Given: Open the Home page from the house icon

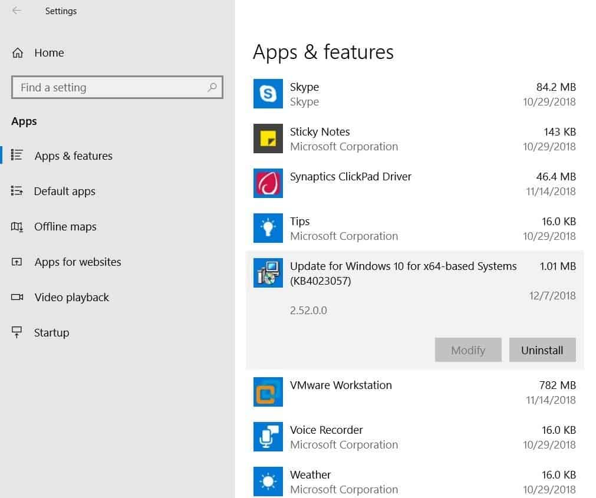Looking at the screenshot, I should [18, 53].
